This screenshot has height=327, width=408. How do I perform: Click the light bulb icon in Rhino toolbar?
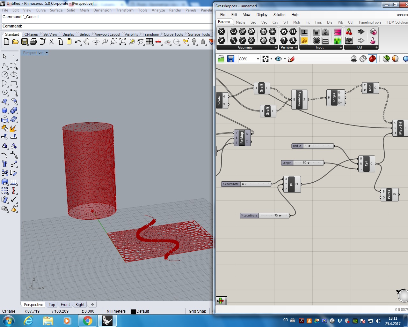click(194, 42)
